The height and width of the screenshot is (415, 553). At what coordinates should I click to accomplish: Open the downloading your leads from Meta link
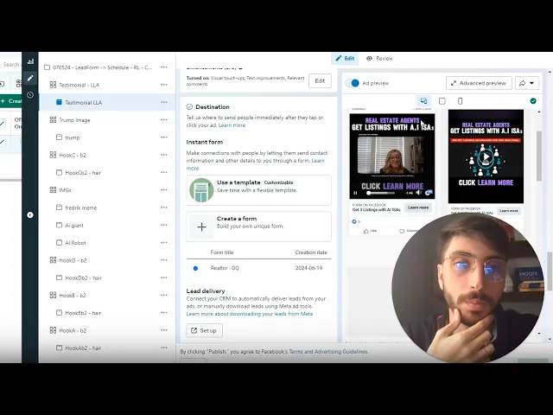coord(250,314)
